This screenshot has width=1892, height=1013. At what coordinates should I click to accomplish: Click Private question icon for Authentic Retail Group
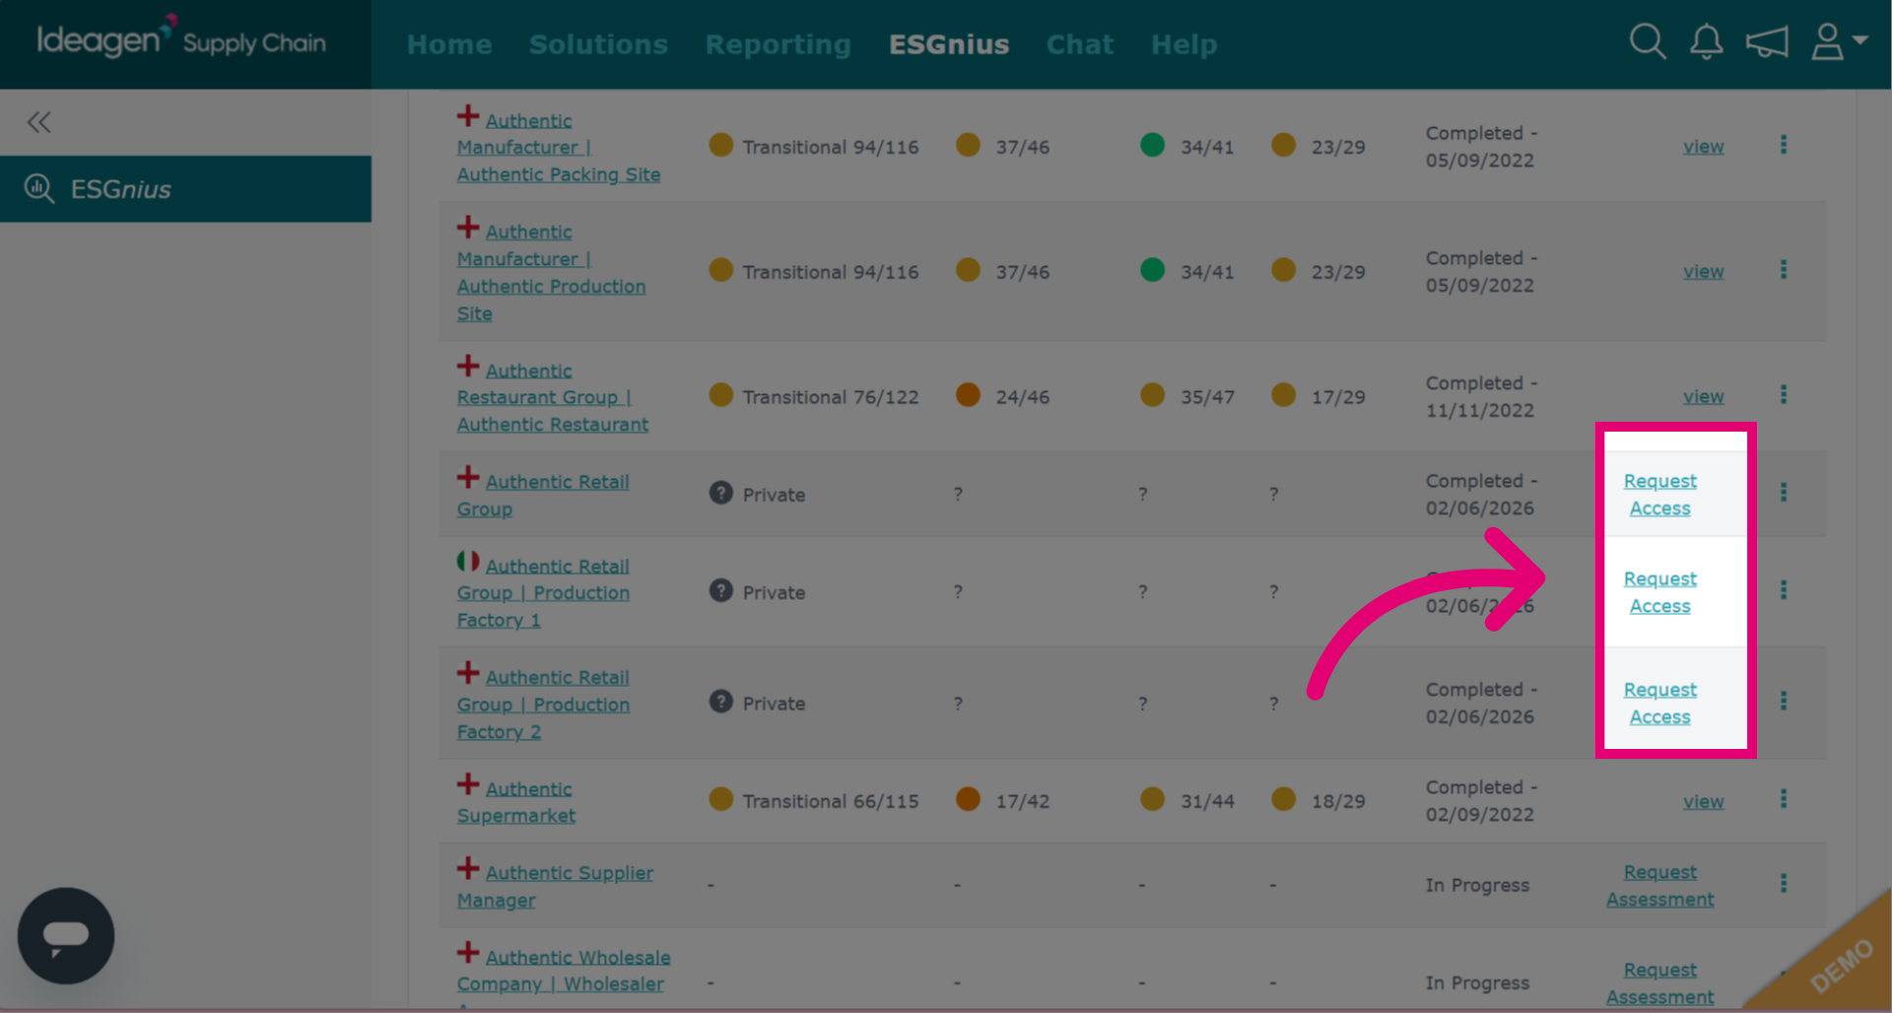pyautogui.click(x=721, y=493)
